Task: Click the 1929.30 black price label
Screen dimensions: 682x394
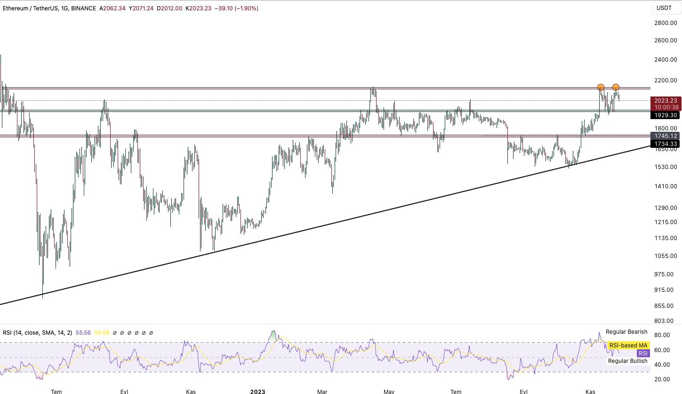Action: (x=666, y=115)
